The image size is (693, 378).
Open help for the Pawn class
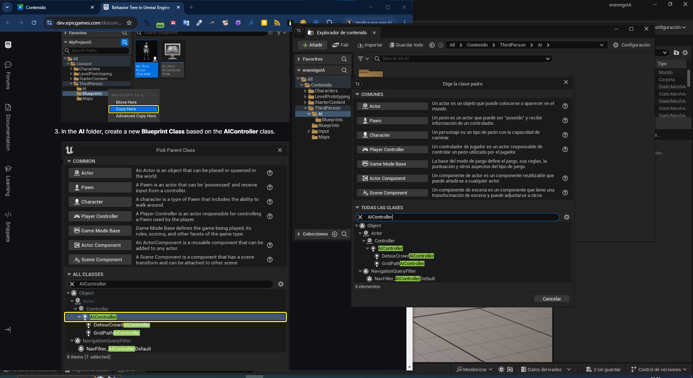(x=565, y=120)
